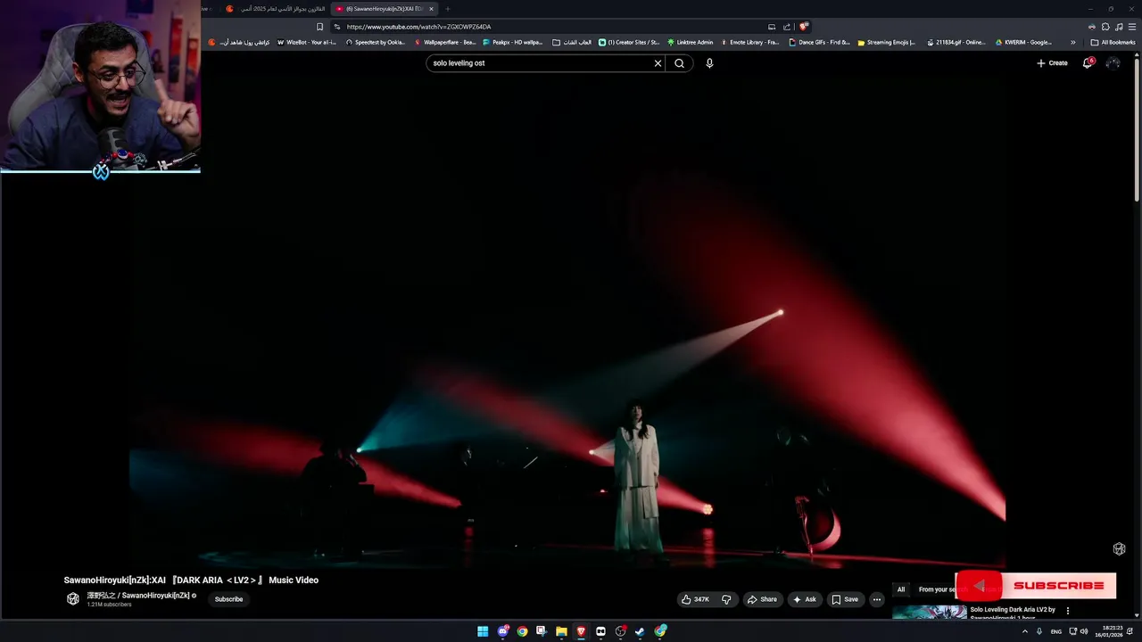
Task: Open the site settings icon before the URL
Action: [336, 27]
